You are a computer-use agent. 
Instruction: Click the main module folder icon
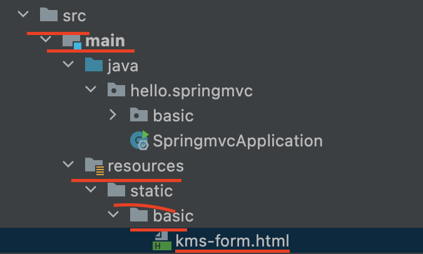pyautogui.click(x=72, y=41)
